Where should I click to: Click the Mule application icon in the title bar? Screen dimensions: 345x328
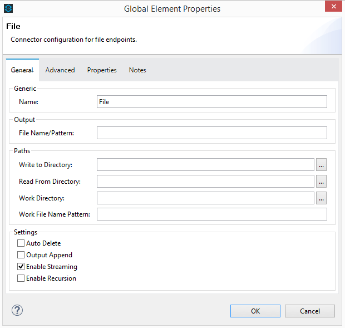click(8, 8)
